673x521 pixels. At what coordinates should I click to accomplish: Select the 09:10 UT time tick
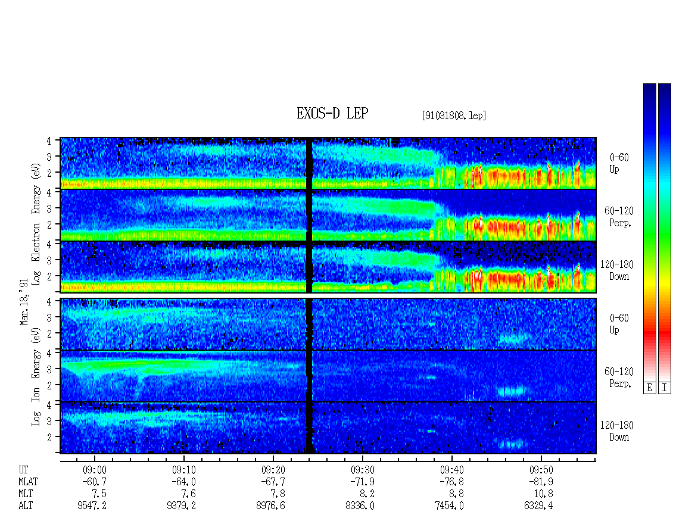pos(183,470)
